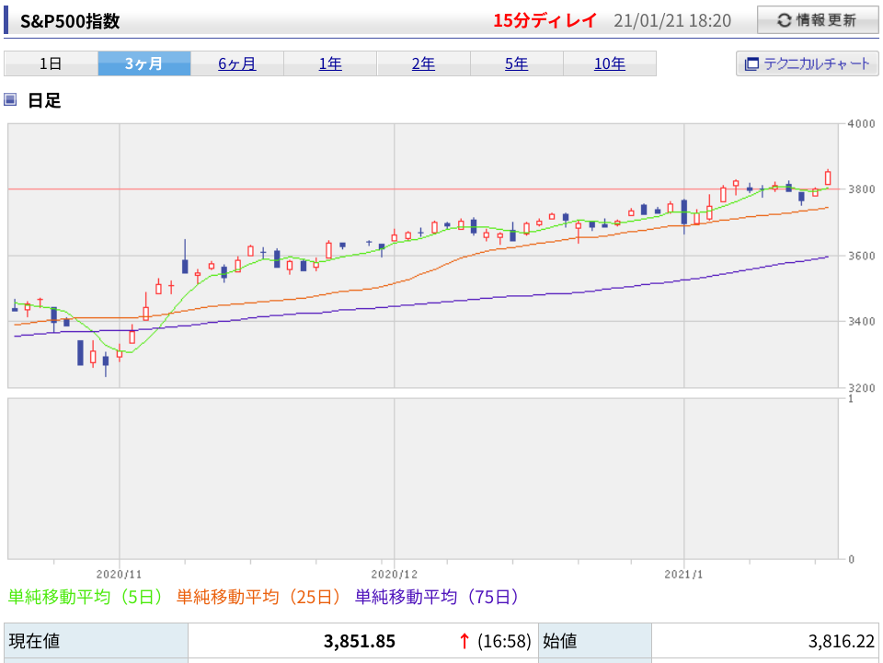The height and width of the screenshot is (663, 883).
Task: Click the 15分ディレイ red notice
Action: [545, 21]
